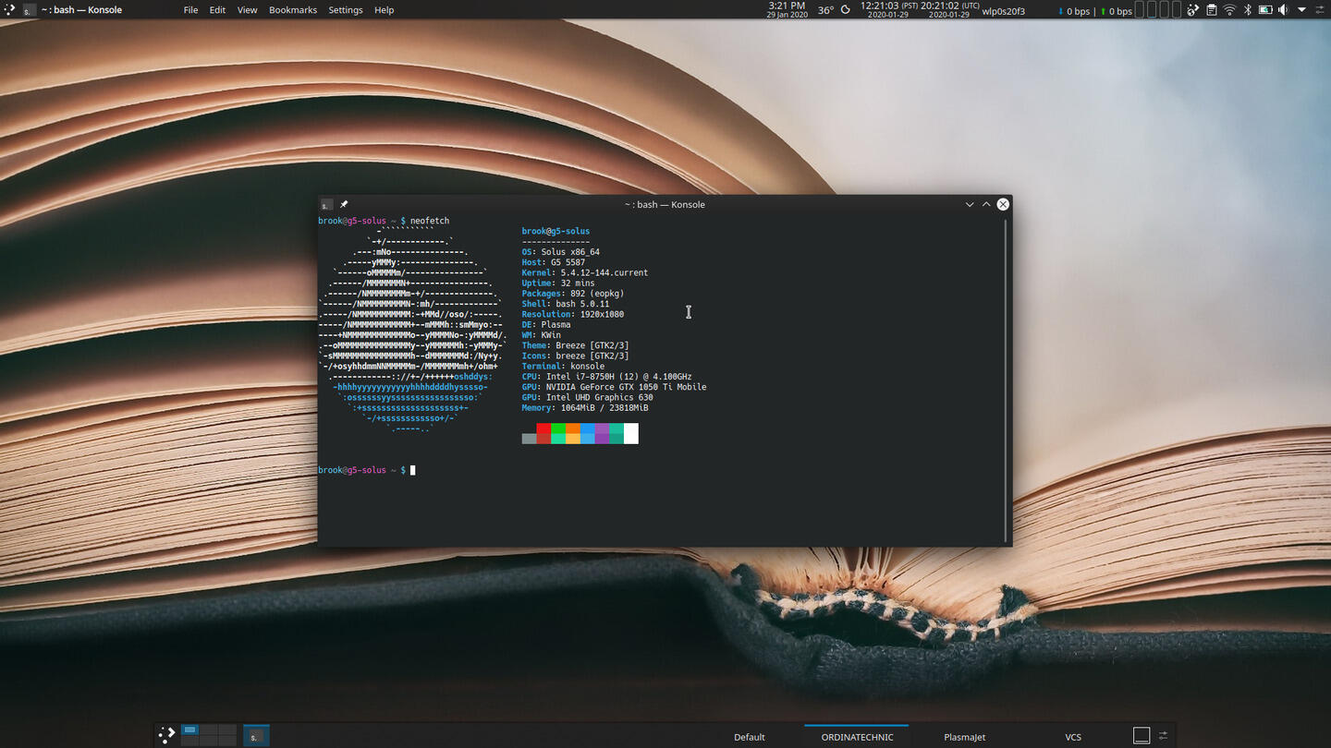Click the DE: Plasma line
This screenshot has height=748, width=1331.
pyautogui.click(x=546, y=325)
